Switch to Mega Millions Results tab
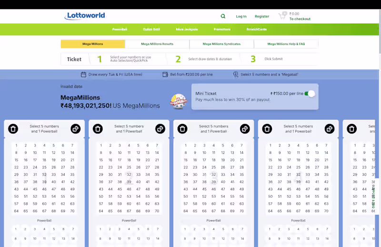 coord(157,44)
